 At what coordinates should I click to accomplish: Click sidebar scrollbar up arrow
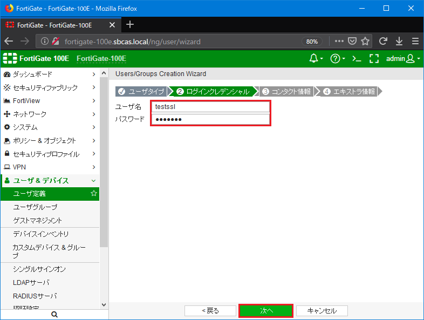click(104, 73)
